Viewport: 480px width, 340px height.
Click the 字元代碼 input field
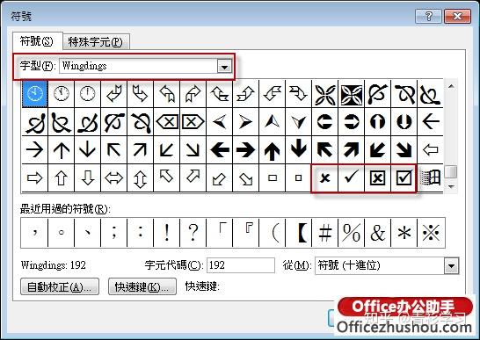tap(241, 265)
